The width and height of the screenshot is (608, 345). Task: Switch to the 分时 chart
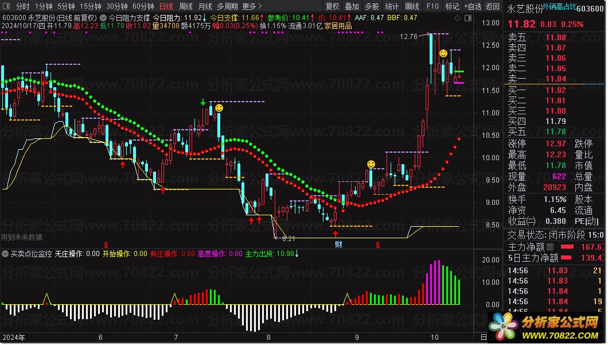22,6
